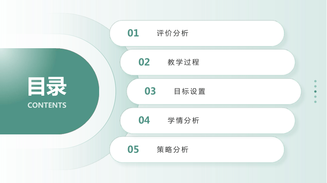This screenshot has width=327, height=183.
Task: Select the 评价分析 contents entry
Action: 173,33
